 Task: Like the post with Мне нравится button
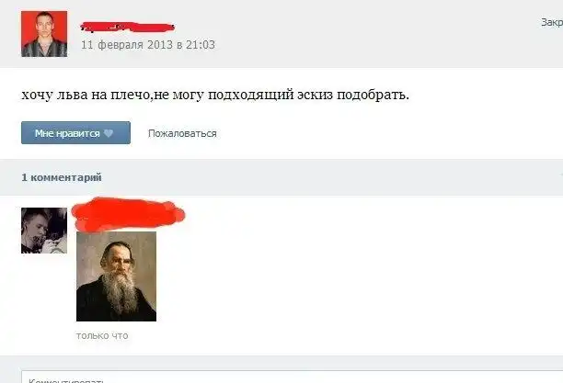click(75, 132)
